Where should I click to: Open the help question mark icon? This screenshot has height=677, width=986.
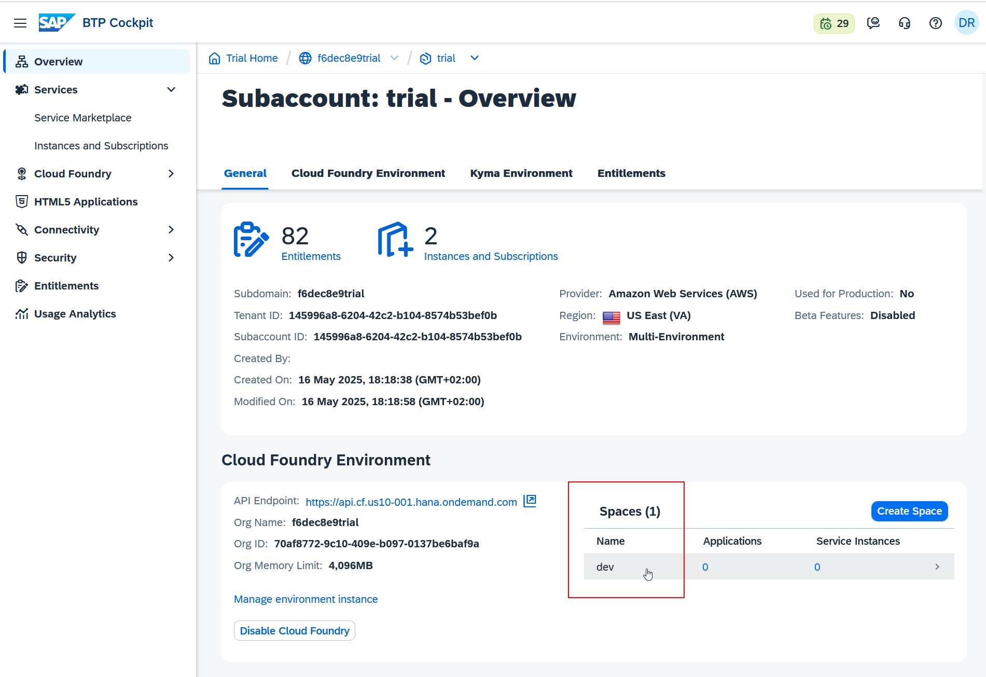936,23
